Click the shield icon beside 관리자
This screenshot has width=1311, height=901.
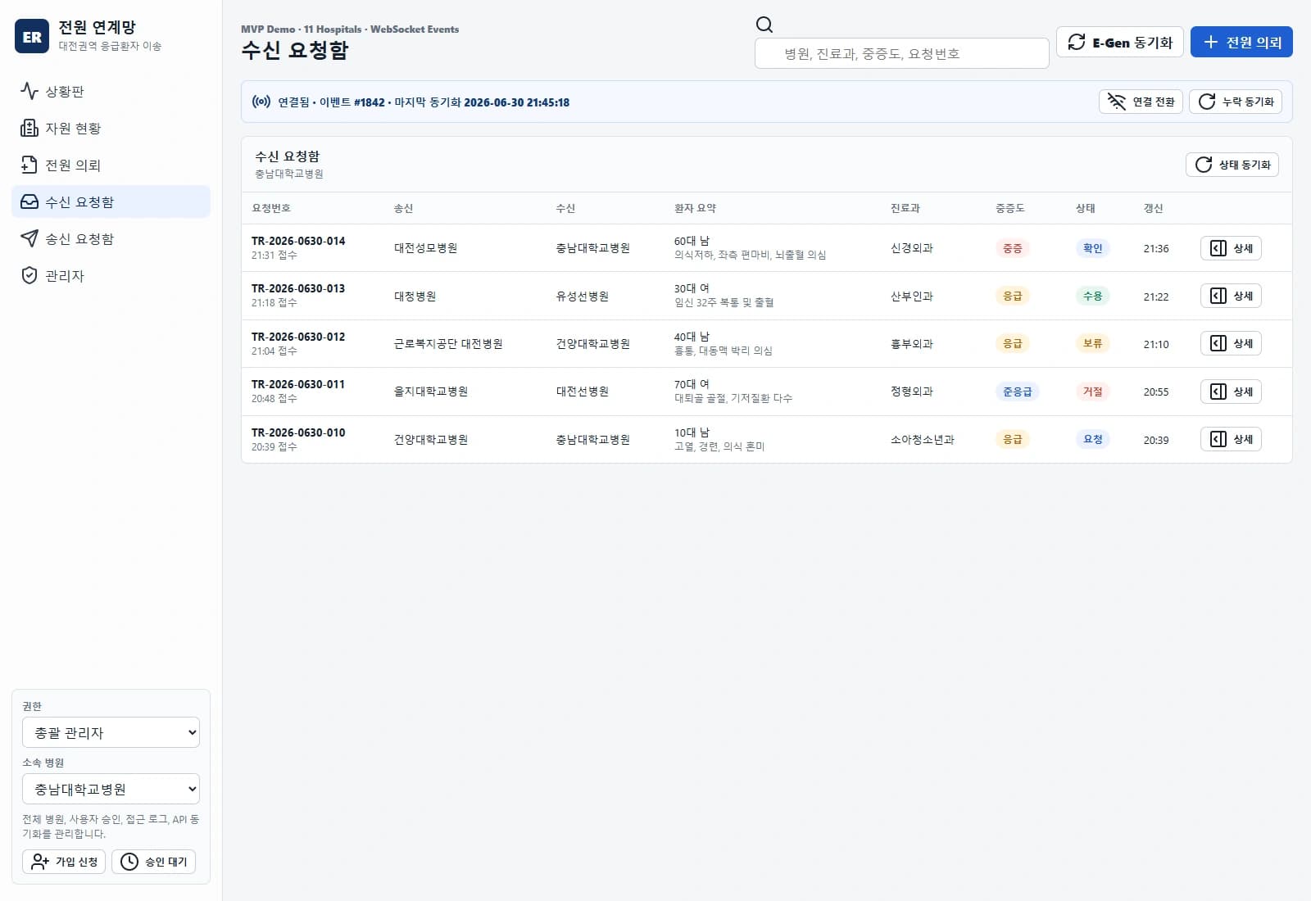(29, 275)
